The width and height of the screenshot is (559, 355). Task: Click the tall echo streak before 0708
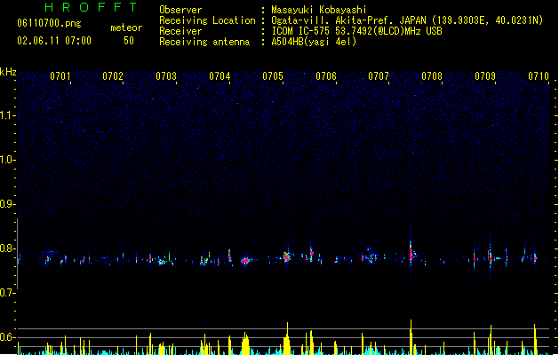point(411,251)
